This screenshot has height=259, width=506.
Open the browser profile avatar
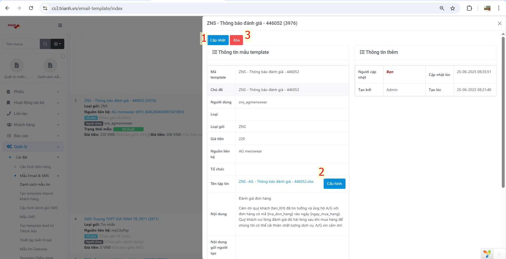(487, 8)
